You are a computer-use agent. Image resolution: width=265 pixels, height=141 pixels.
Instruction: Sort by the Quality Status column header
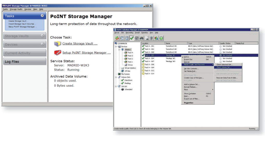pos(227,43)
